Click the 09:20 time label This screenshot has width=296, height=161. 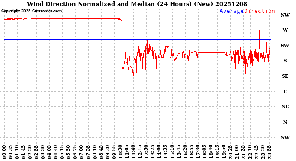(x=107, y=152)
